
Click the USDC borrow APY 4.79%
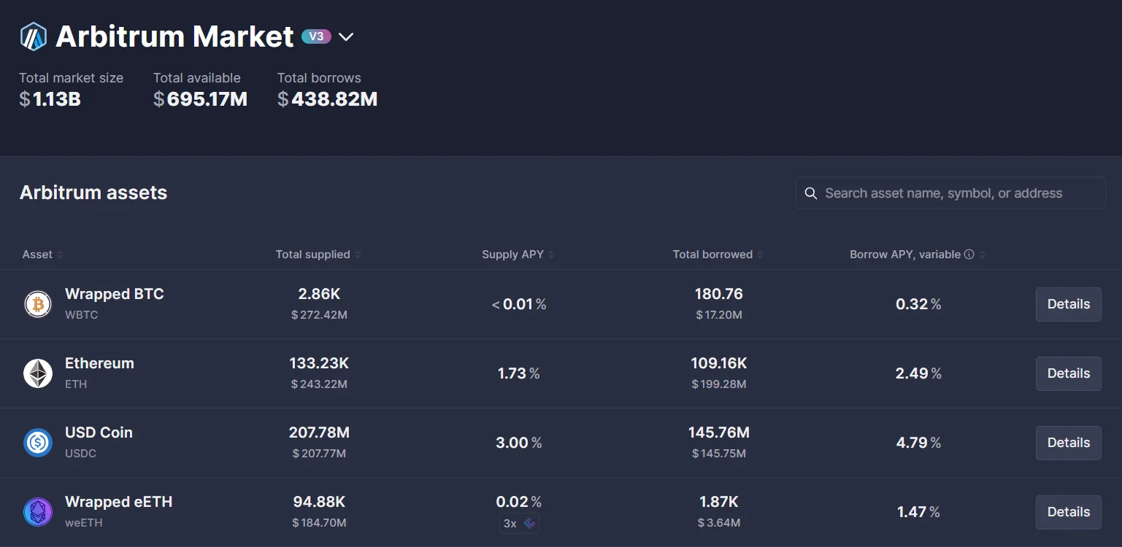[x=919, y=443]
